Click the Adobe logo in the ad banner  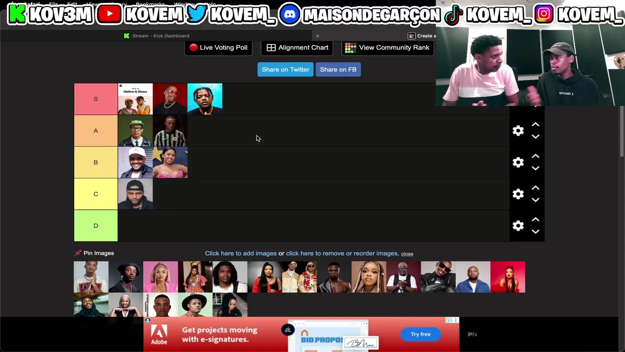159,335
